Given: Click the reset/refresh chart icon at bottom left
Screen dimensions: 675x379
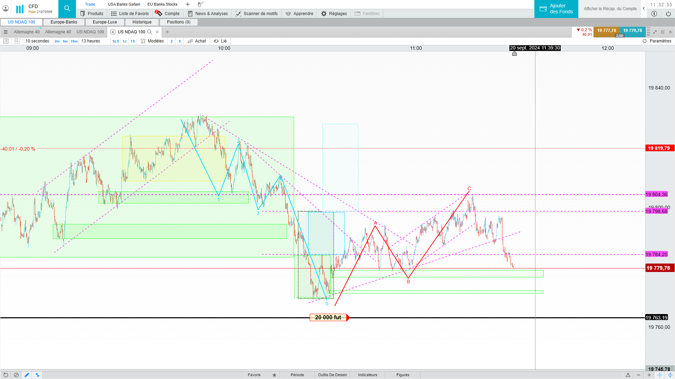Looking at the screenshot, I should pos(6,375).
